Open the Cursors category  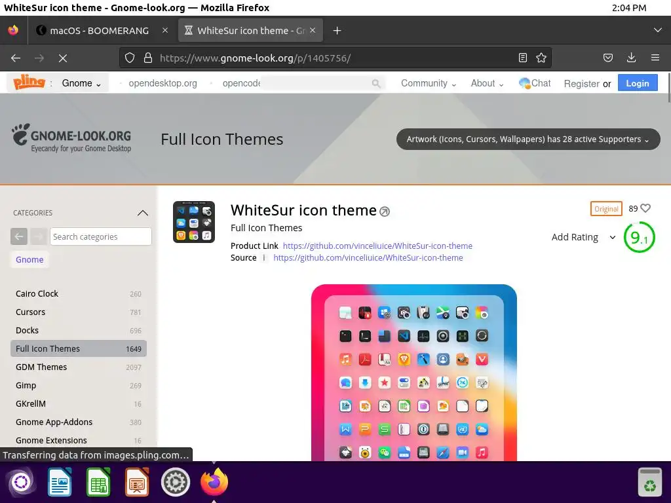(x=79, y=312)
